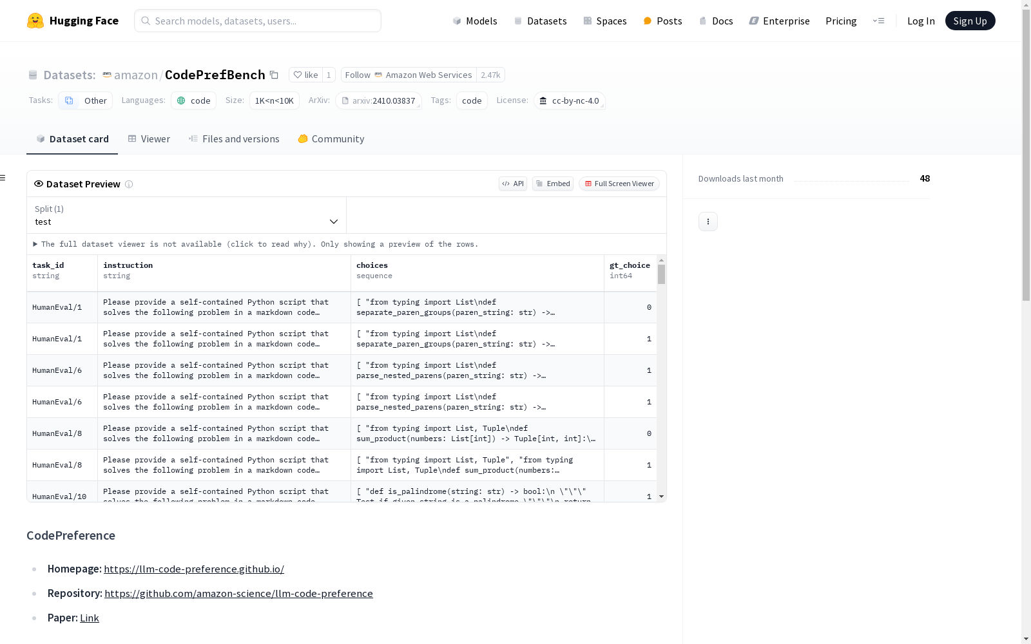Go to the Pricing page

pyautogui.click(x=841, y=21)
